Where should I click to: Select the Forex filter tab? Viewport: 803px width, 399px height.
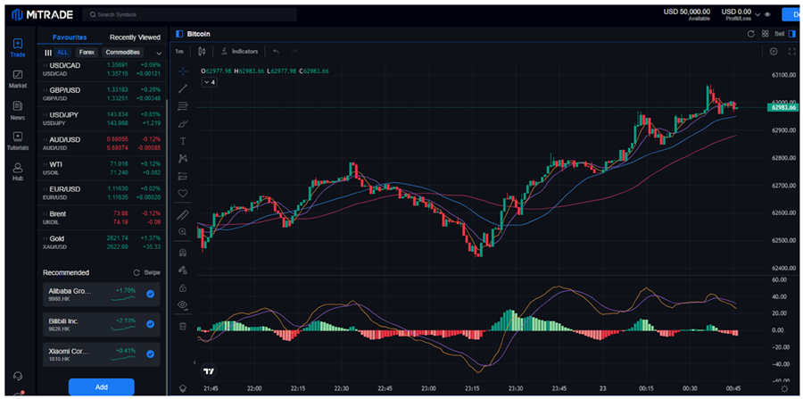pyautogui.click(x=87, y=53)
